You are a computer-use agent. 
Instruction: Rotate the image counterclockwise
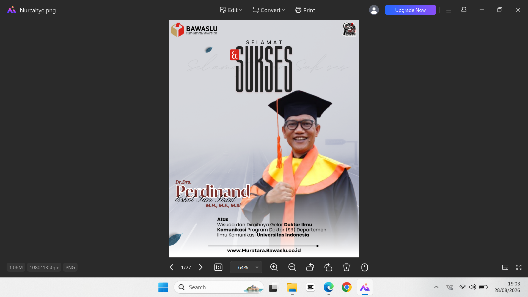(x=310, y=267)
